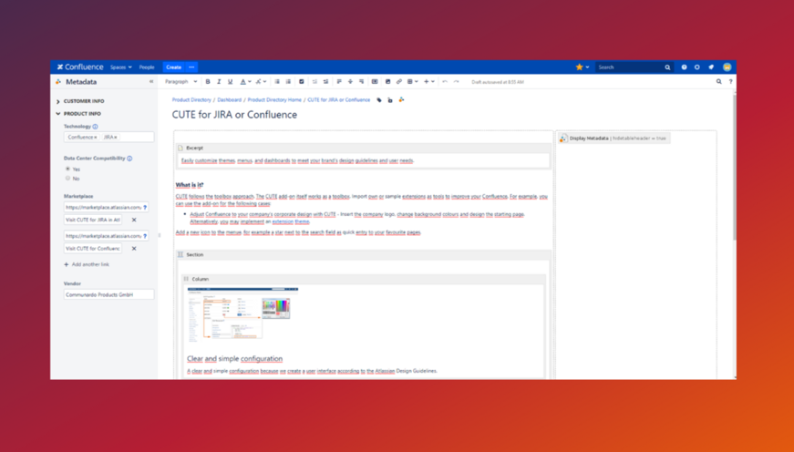The image size is (794, 452).
Task: Toggle underline formatting in editor toolbar
Action: pos(230,81)
